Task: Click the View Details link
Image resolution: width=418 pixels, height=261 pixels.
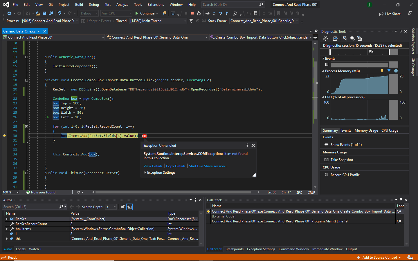Action: pos(153,166)
